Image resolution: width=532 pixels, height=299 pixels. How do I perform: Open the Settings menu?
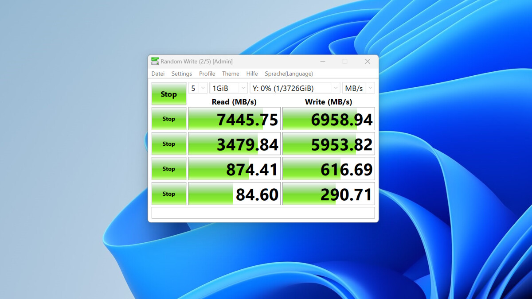[x=181, y=74]
